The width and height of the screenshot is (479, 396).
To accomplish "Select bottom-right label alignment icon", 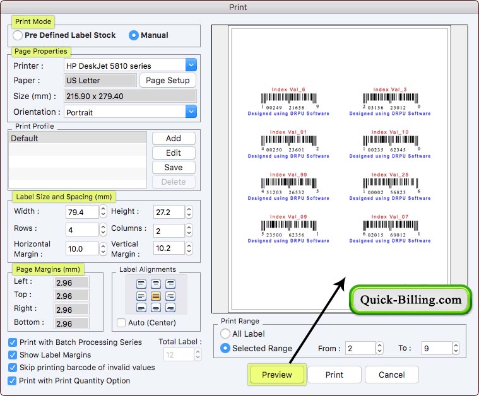I will point(170,308).
